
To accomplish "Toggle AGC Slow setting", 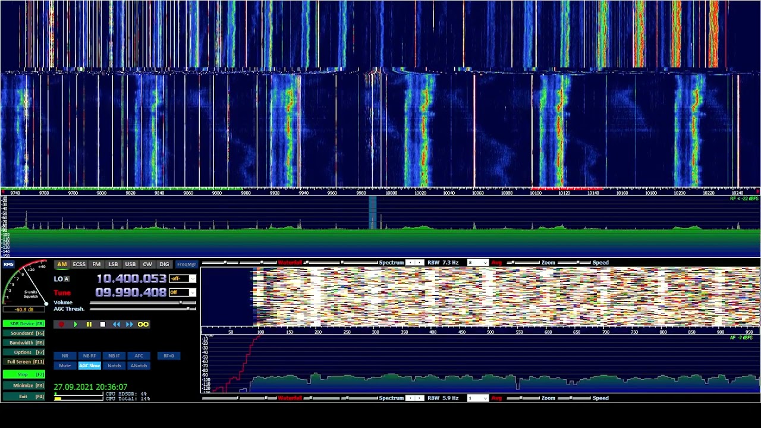I will pos(89,366).
